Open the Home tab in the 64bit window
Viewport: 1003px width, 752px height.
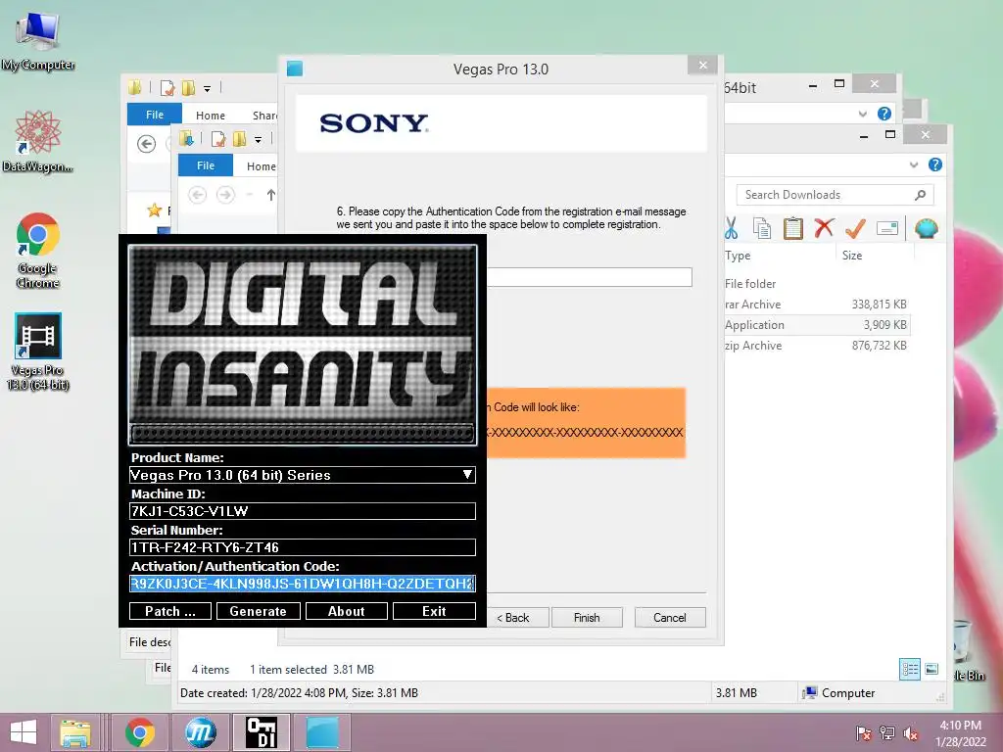click(211, 116)
